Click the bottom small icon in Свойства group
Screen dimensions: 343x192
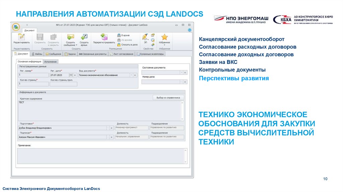(153, 44)
